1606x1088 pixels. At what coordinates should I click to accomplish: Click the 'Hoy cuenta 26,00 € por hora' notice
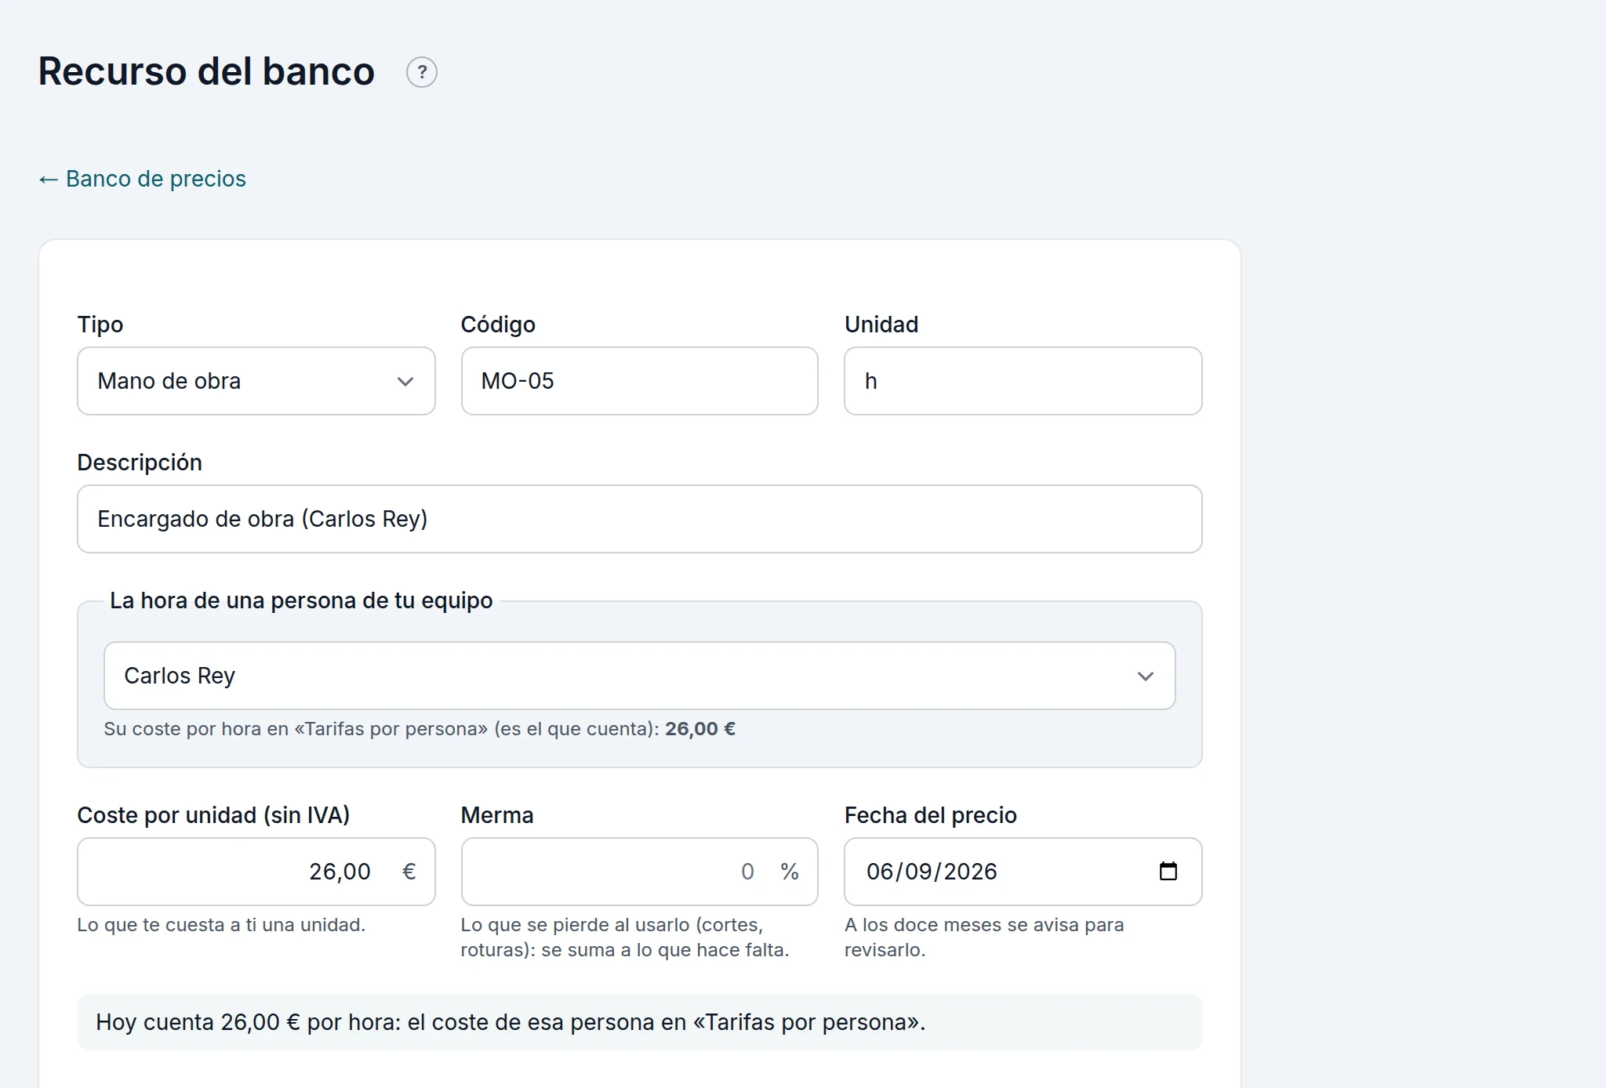tap(640, 1022)
